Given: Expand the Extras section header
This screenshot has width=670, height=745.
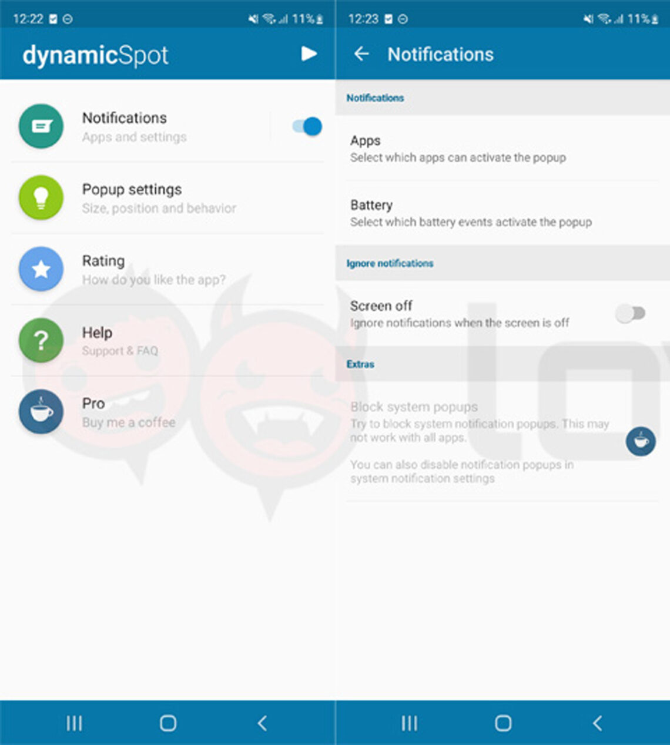Looking at the screenshot, I should [x=360, y=364].
